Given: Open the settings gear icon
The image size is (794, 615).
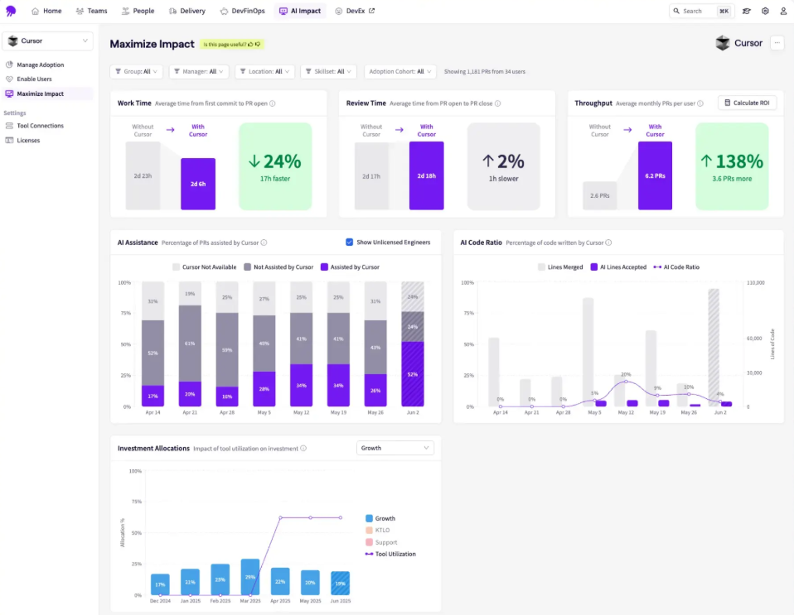Looking at the screenshot, I should pos(765,12).
